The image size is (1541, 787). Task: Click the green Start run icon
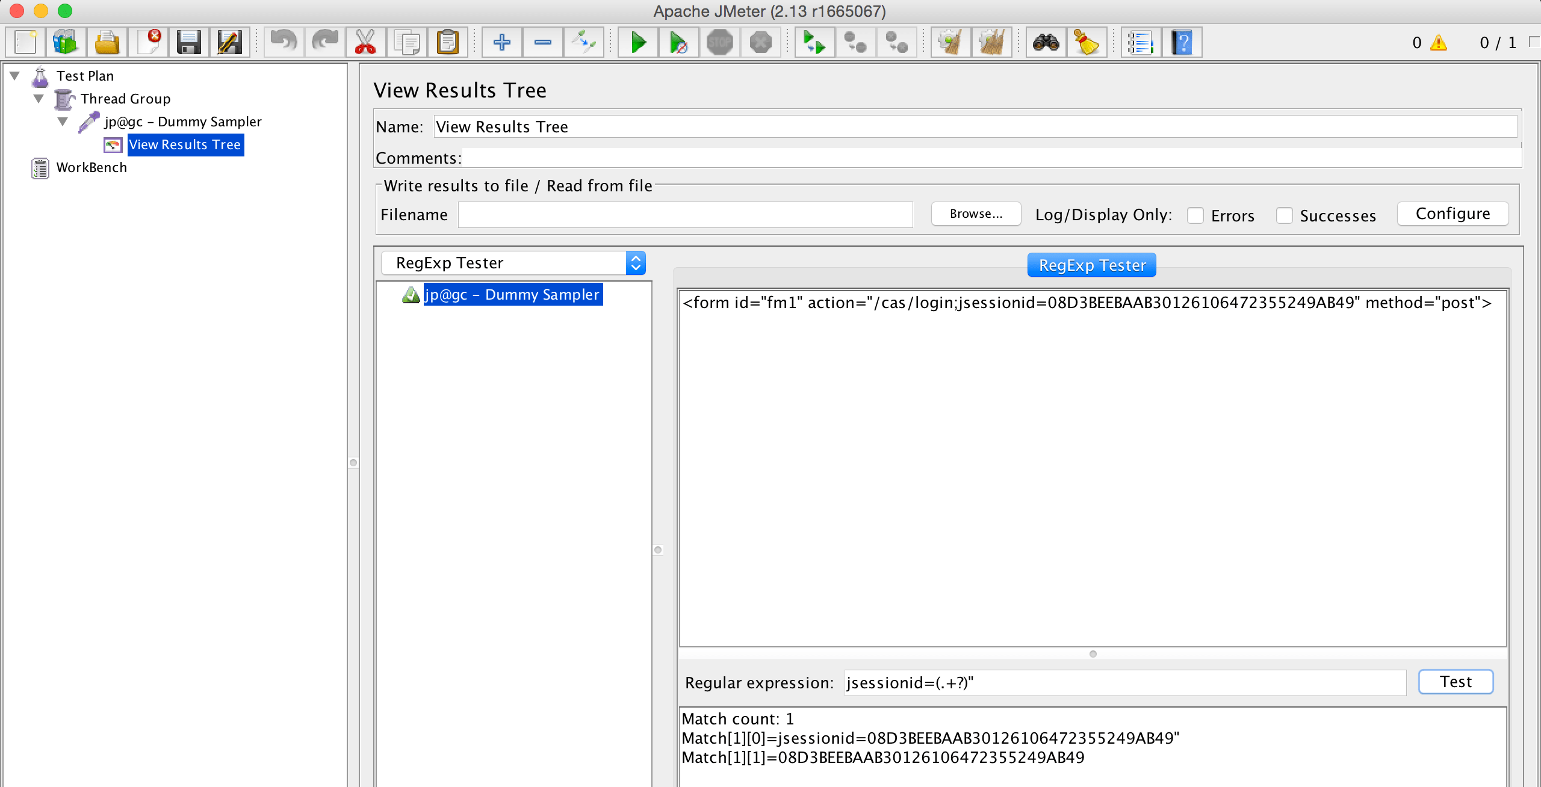[637, 43]
